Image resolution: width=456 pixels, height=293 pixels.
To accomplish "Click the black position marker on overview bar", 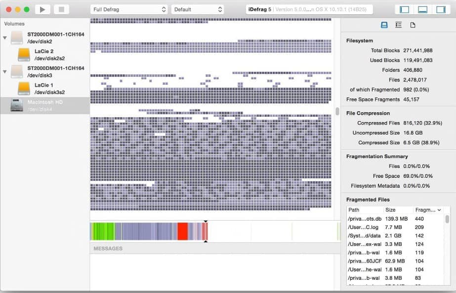I will (x=206, y=222).
